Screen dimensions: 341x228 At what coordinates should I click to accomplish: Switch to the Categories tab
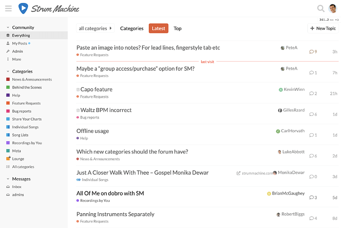coord(132,29)
